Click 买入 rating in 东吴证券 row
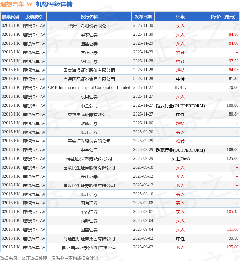Viewport: 240px width, 261px height. [180, 97]
